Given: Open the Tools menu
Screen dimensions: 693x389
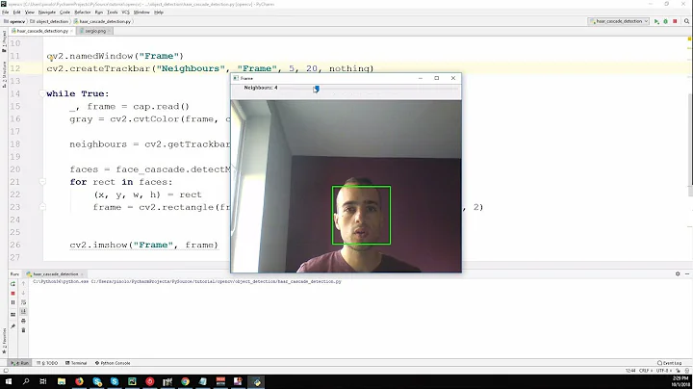Looking at the screenshot, I should (113, 13).
